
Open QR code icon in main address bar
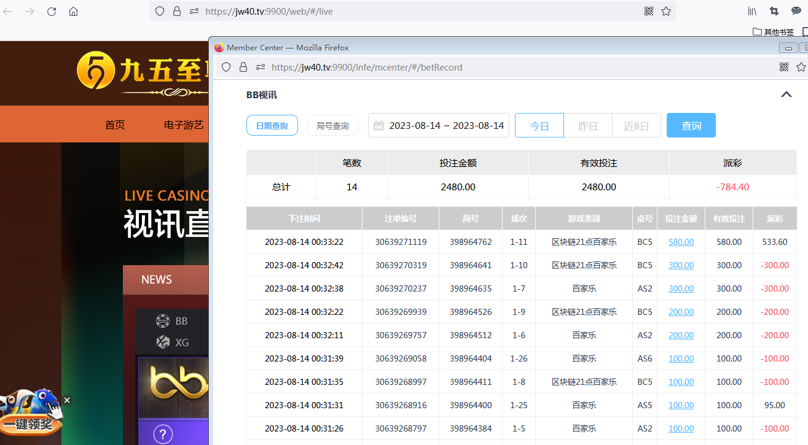649,11
